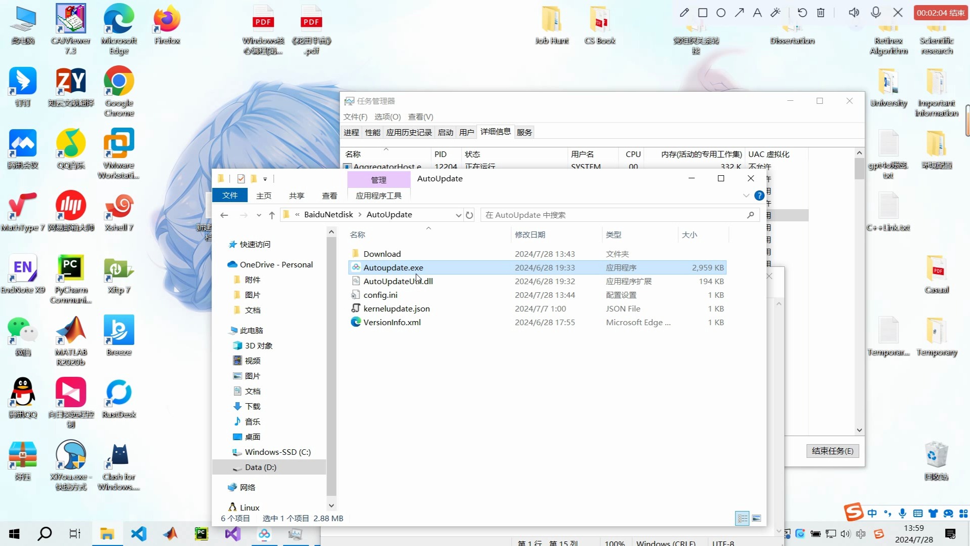
Task: Select the Clash for Windows desktop icon
Action: click(x=119, y=466)
